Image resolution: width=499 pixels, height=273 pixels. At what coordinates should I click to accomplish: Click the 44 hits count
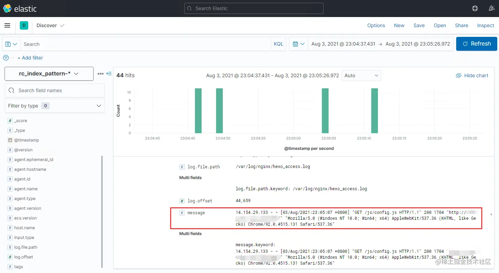click(x=125, y=75)
